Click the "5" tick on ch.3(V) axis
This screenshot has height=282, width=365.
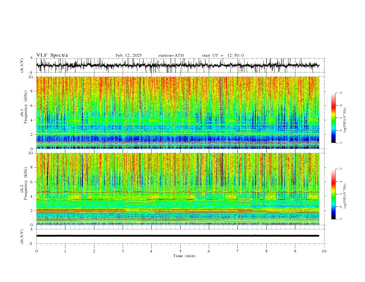[32, 229]
